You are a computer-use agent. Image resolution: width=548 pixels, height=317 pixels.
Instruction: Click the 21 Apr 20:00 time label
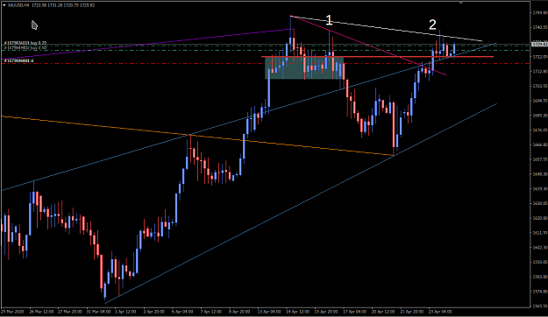pos(412,312)
